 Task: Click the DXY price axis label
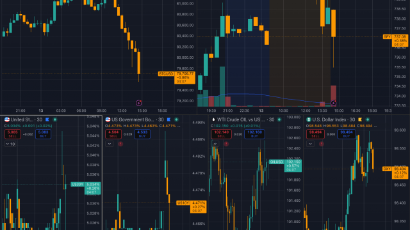pos(387,169)
